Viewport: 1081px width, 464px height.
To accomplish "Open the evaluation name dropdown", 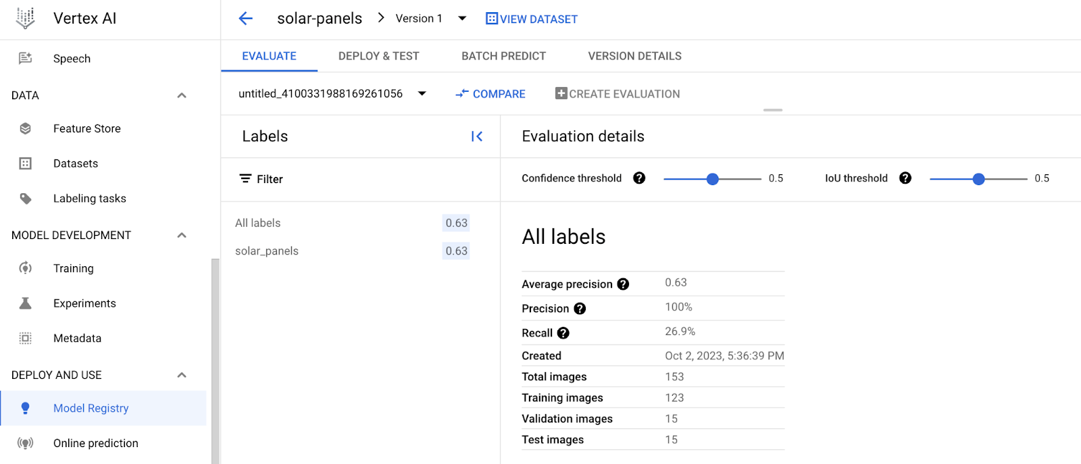I will [x=422, y=94].
